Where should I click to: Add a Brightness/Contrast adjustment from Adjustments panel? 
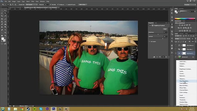[180, 25]
